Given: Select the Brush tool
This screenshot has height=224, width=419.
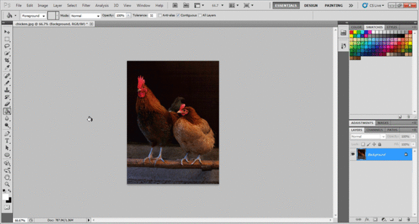Looking at the screenshot, I should coord(7,83).
